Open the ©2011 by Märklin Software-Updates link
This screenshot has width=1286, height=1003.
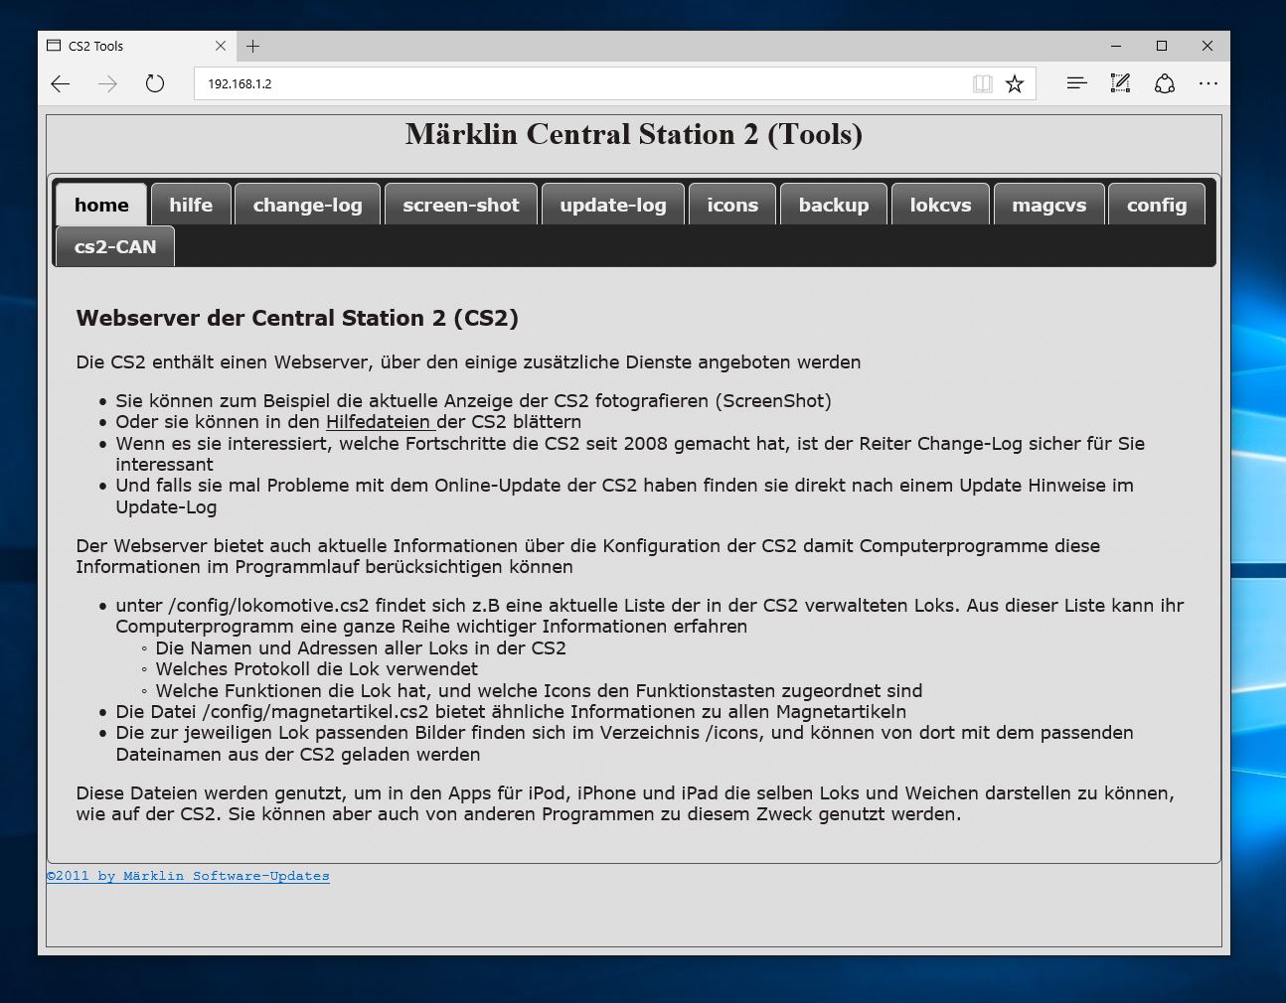pyautogui.click(x=188, y=876)
